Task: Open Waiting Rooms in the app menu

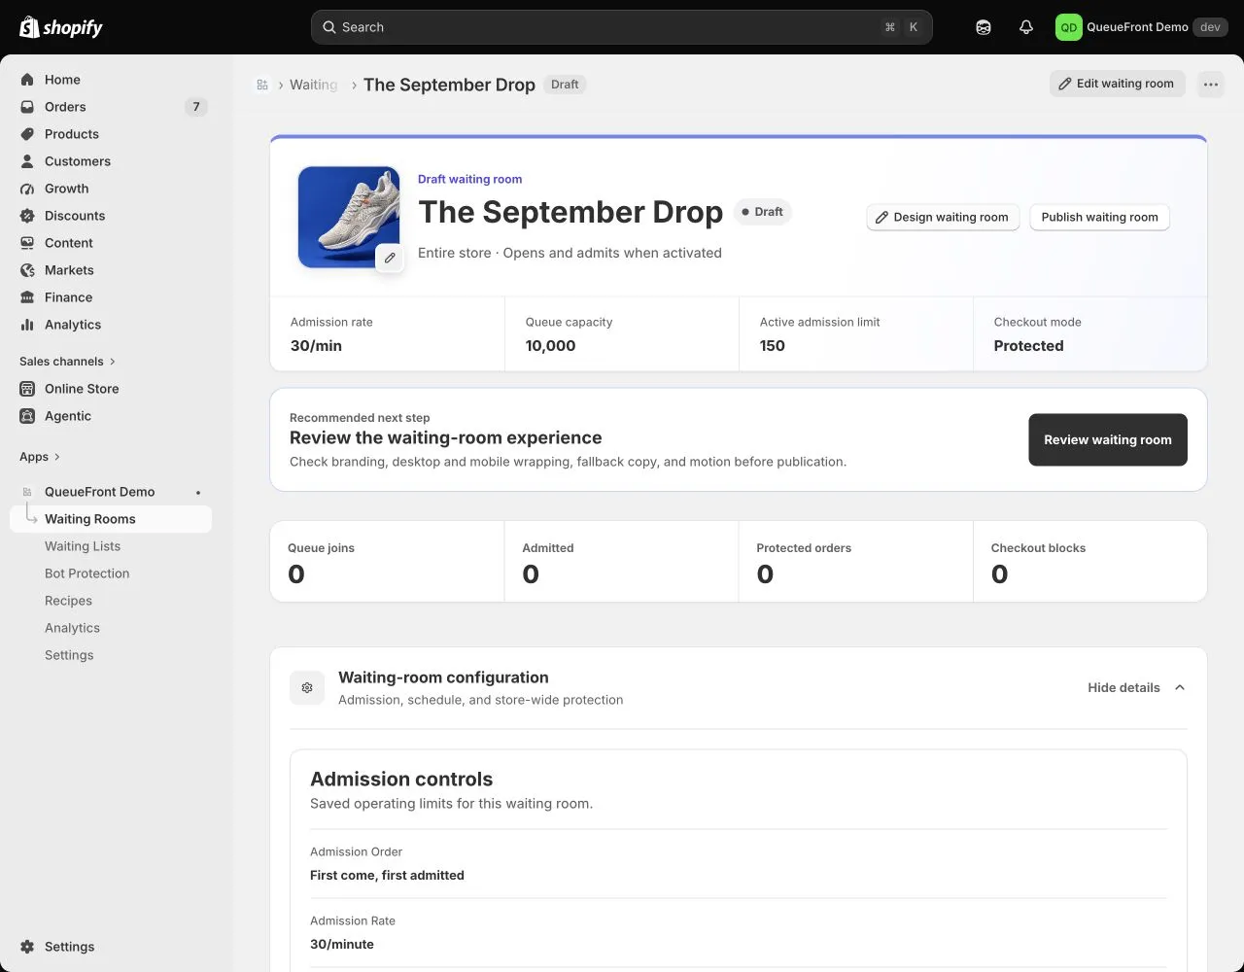Action: coord(111,519)
